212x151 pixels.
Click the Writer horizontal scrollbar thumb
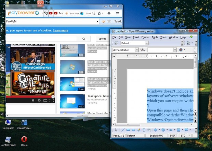[x=128, y=125]
